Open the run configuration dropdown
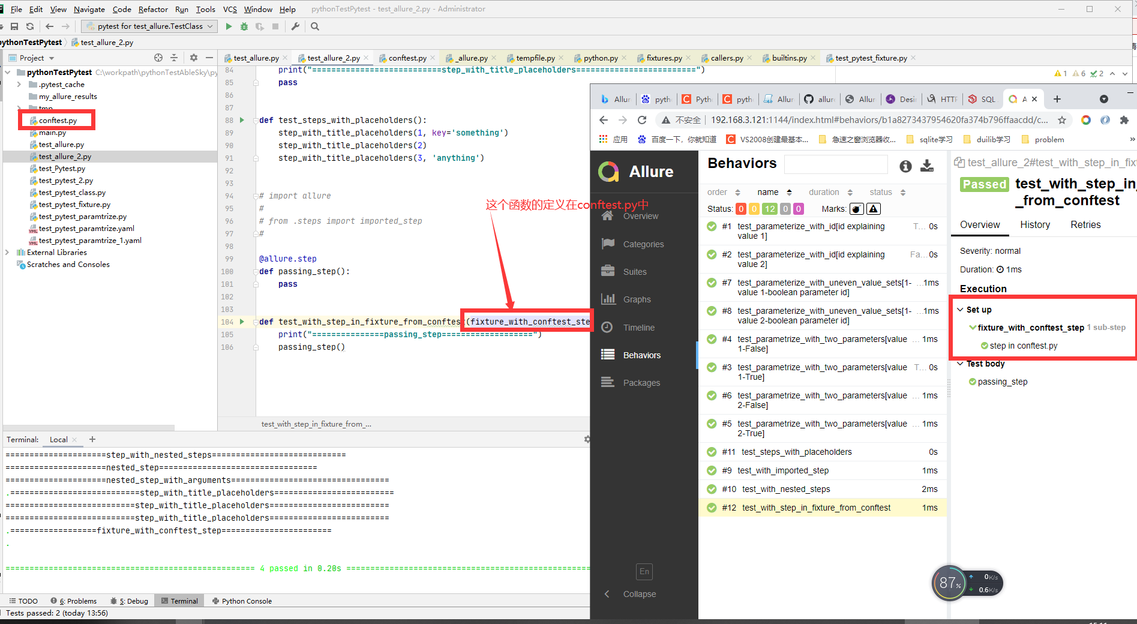 [149, 26]
